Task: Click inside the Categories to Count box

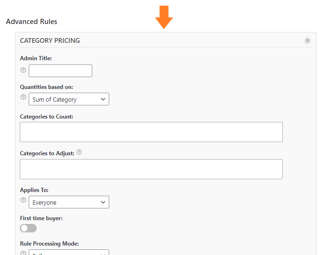Action: (x=151, y=132)
